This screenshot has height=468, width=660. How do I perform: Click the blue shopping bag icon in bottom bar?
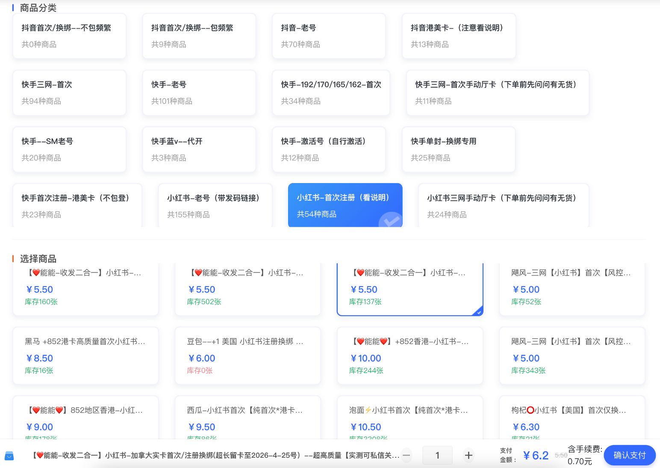[x=9, y=456]
